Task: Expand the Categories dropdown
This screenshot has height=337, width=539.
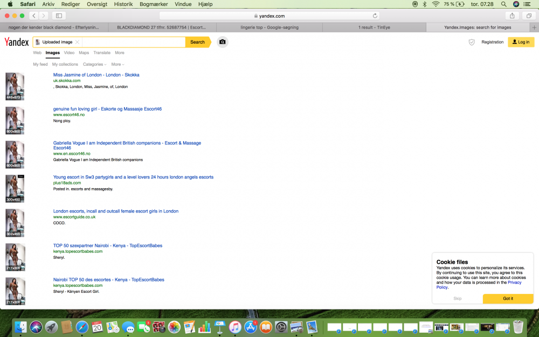Action: [x=94, y=64]
